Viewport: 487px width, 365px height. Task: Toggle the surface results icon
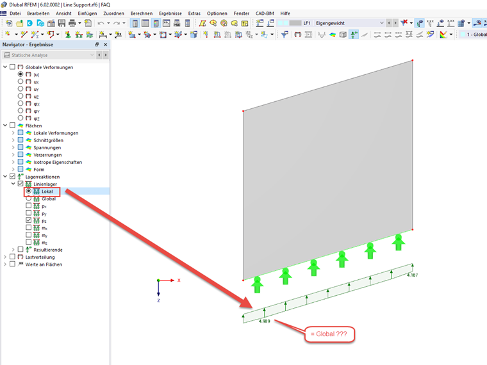333,35
